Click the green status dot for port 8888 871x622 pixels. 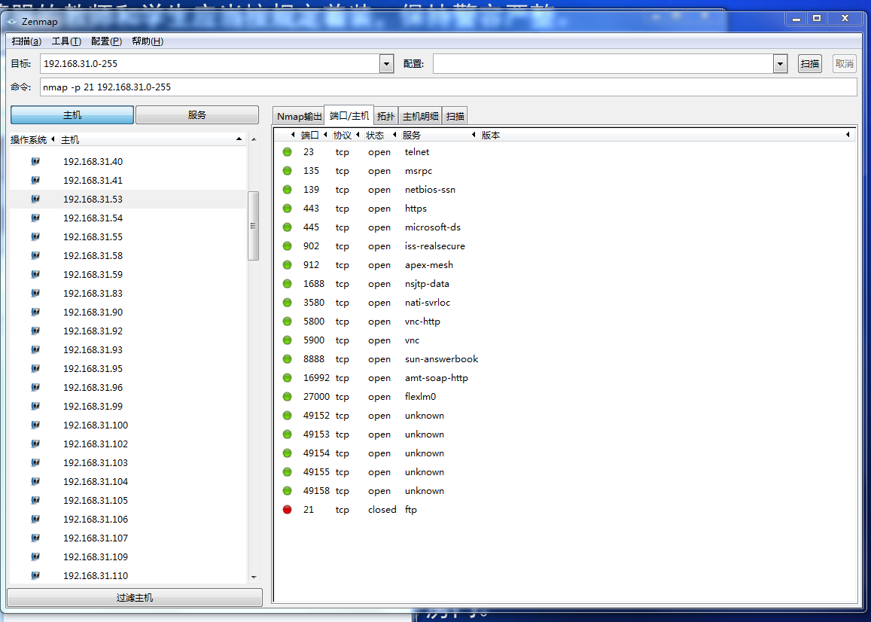coord(287,359)
